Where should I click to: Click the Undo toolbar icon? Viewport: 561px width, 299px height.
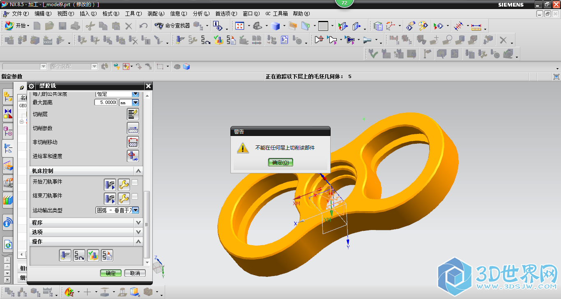[x=143, y=26]
